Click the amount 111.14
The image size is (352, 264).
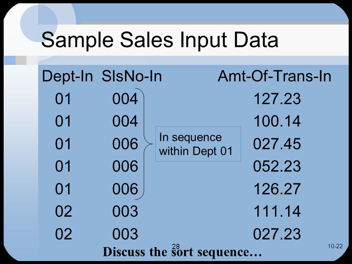[277, 211]
